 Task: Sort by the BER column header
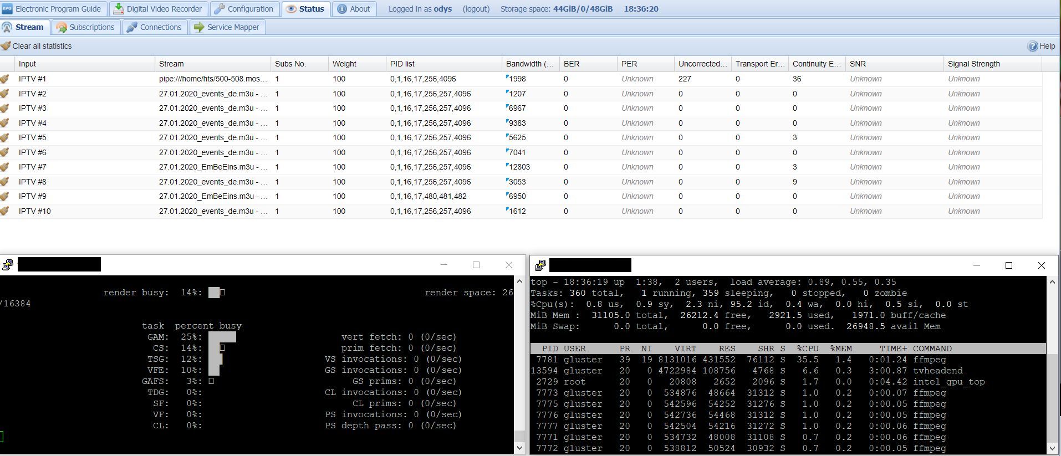(x=588, y=64)
